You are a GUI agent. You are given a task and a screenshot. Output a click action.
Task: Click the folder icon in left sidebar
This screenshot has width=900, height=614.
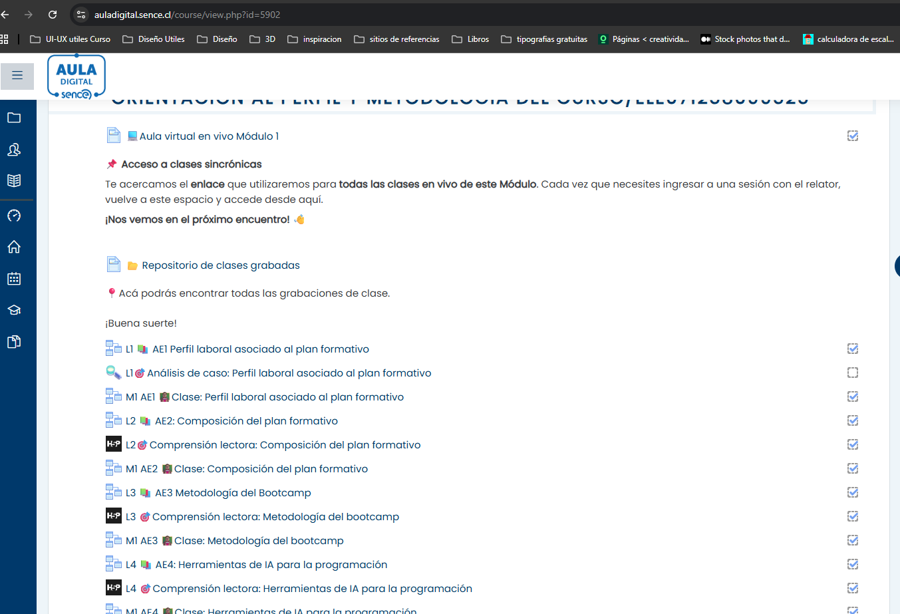tap(14, 118)
